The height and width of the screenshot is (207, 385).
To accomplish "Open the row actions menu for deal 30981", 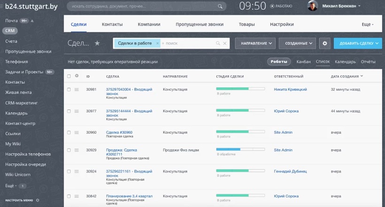I will [x=77, y=89].
